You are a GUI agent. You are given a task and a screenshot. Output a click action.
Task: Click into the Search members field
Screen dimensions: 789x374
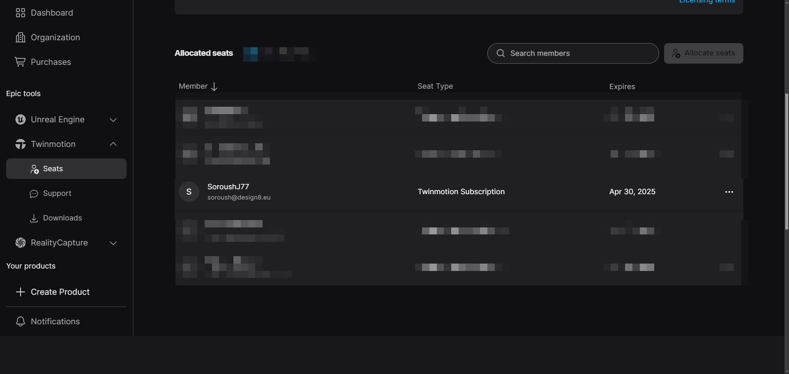point(573,53)
